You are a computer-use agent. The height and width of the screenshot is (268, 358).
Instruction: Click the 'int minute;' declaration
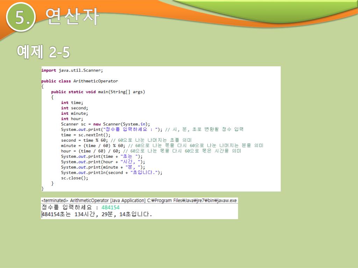[74, 113]
